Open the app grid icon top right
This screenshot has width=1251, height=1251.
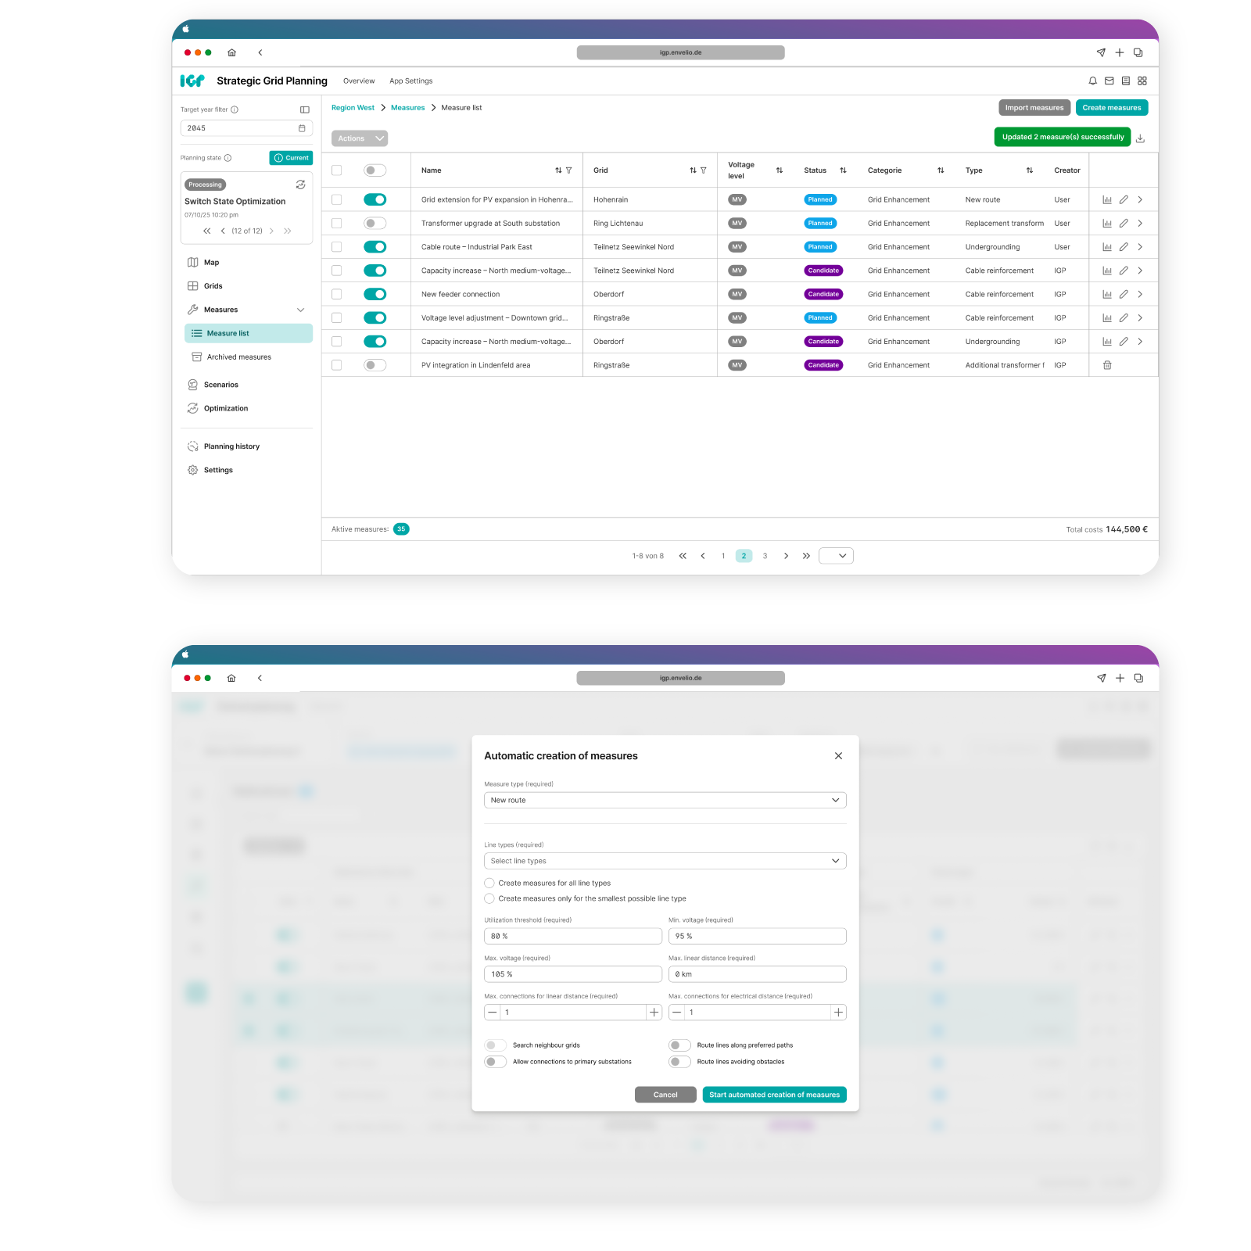click(x=1142, y=81)
